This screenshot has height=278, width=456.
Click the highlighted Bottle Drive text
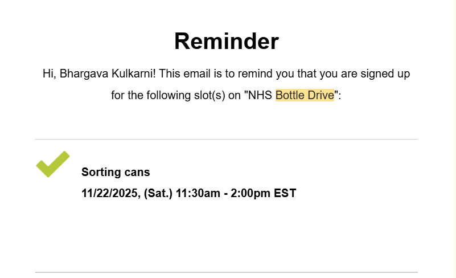click(305, 95)
